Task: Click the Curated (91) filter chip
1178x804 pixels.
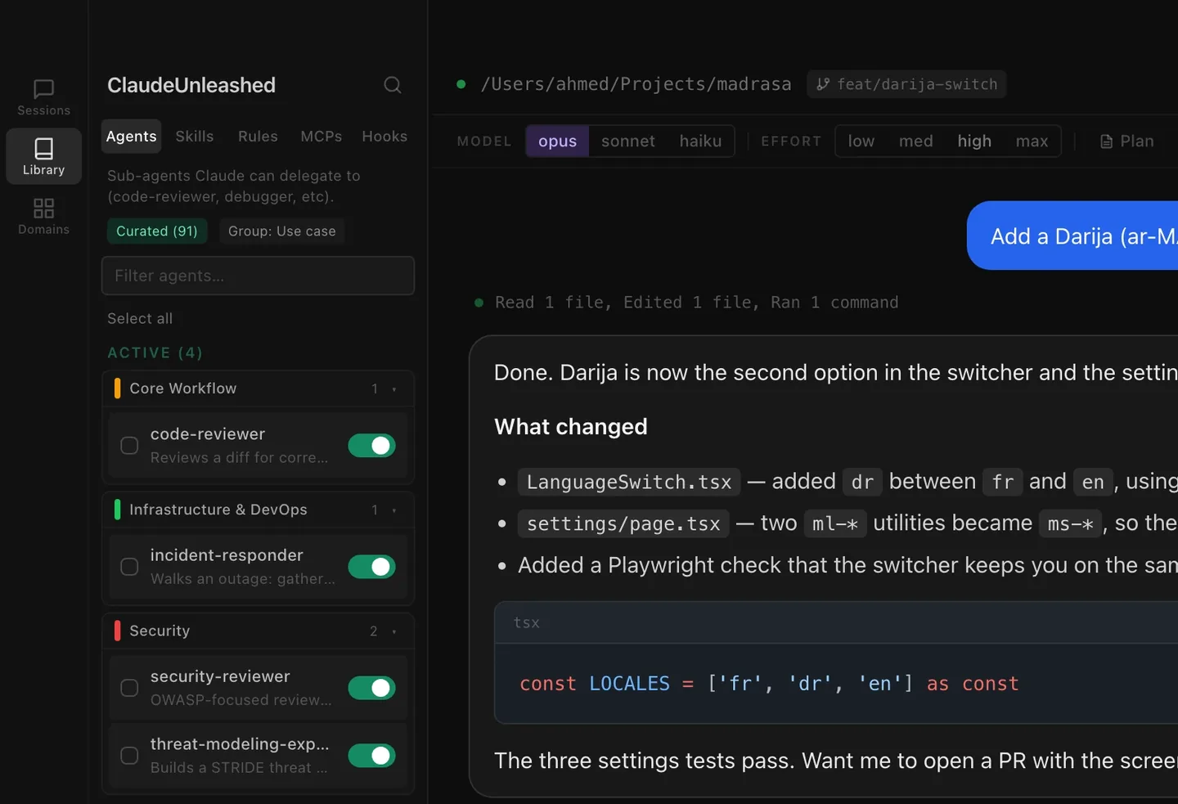Action: [157, 231]
